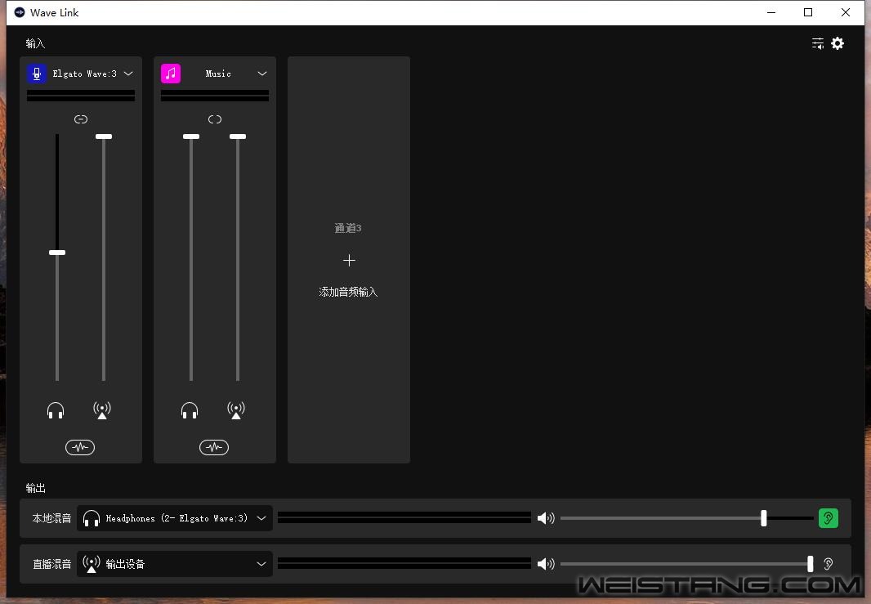Mute the 本地混音 output speaker icon
Viewport: 871px width, 604px height.
click(546, 518)
